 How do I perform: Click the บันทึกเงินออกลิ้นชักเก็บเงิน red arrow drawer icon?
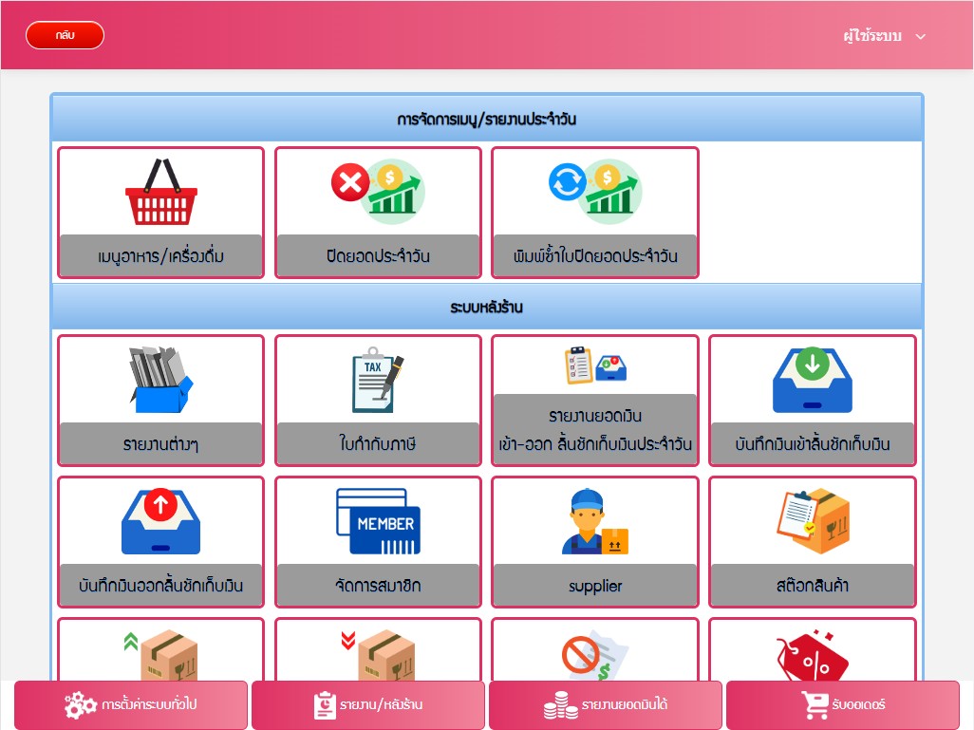(160, 521)
